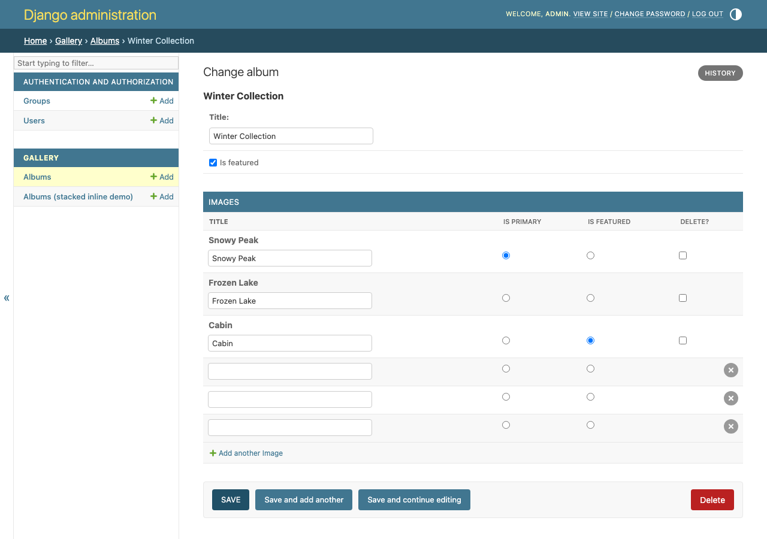Select Is featured for Frozen Lake
The width and height of the screenshot is (767, 539).
(590, 298)
